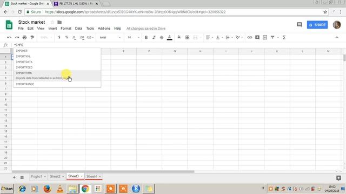346x194 pixels.
Task: Decrease decimal places icon
Action: tap(74, 38)
